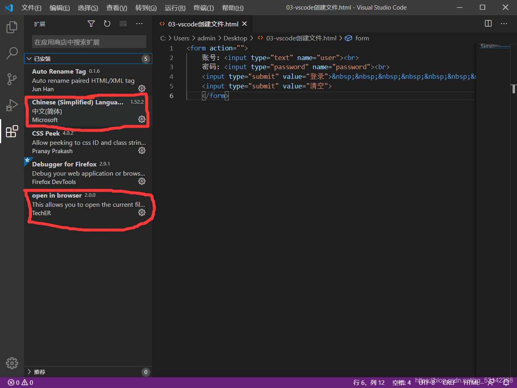Viewport: 517px width, 388px height.
Task: Split the editor to the right
Action: tap(488, 24)
